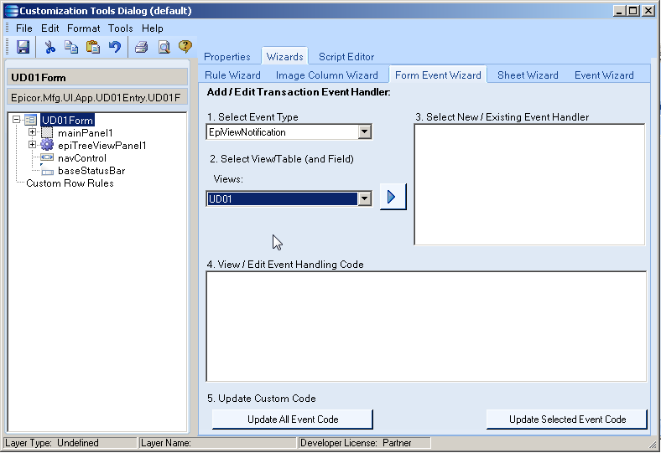Click the Layer Name status entry
Viewport: 661px width, 453px height.
coord(217,443)
